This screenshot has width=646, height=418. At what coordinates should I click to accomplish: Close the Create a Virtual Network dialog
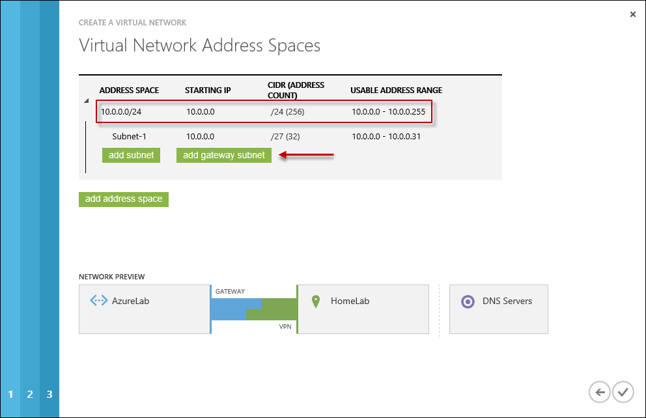point(633,14)
